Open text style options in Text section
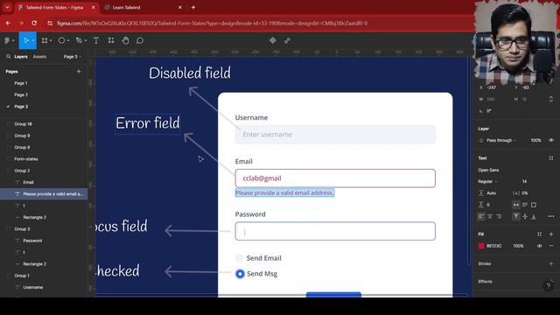This screenshot has width=560, height=315. (x=551, y=157)
